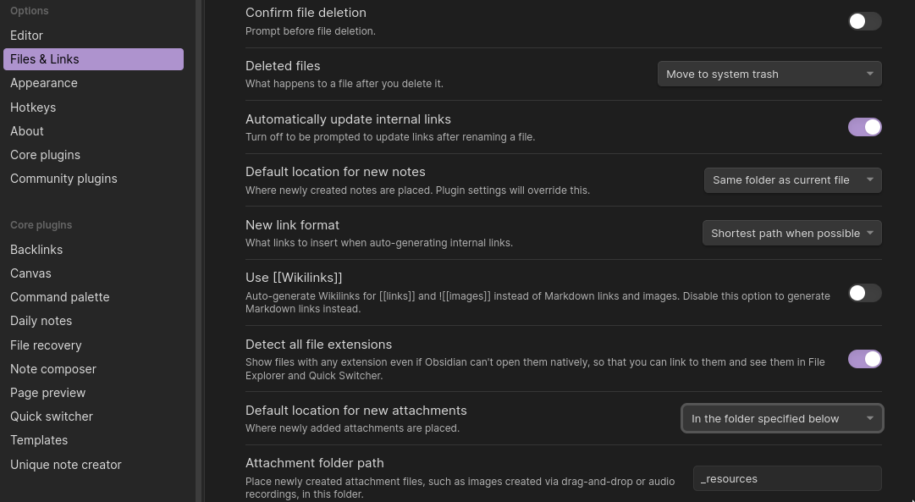
Task: Open Daily notes plugin settings
Action: click(41, 321)
